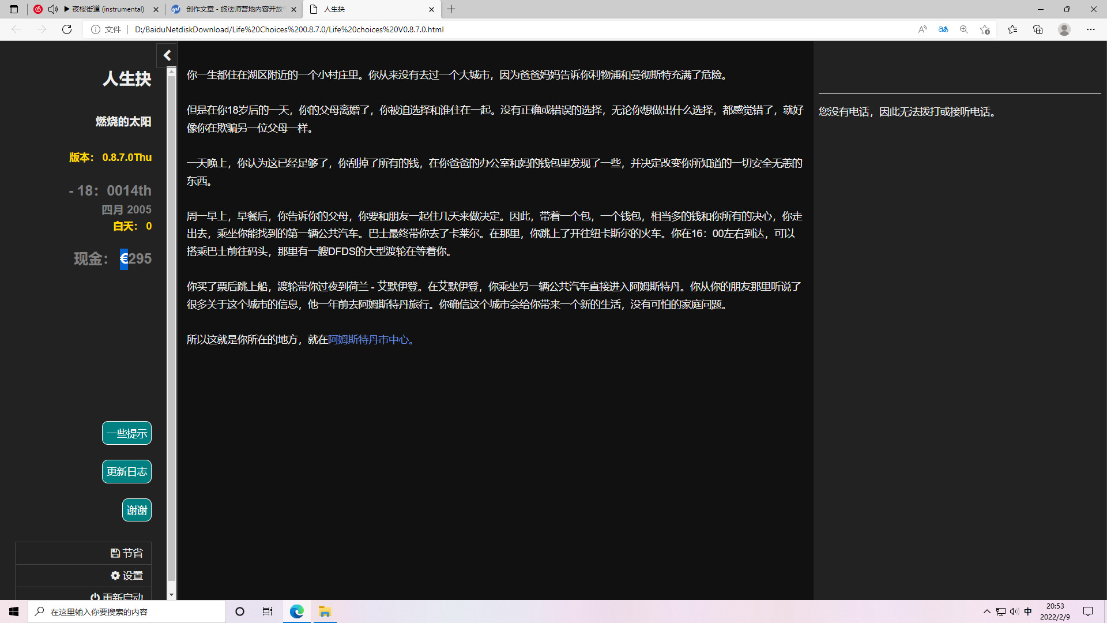This screenshot has width=1107, height=623.
Task: Open the zoom magnifier icon in address bar
Action: (964, 29)
